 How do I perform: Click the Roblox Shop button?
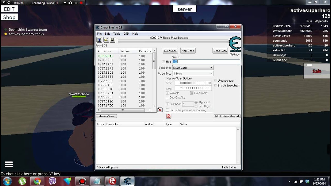[x=9, y=17]
